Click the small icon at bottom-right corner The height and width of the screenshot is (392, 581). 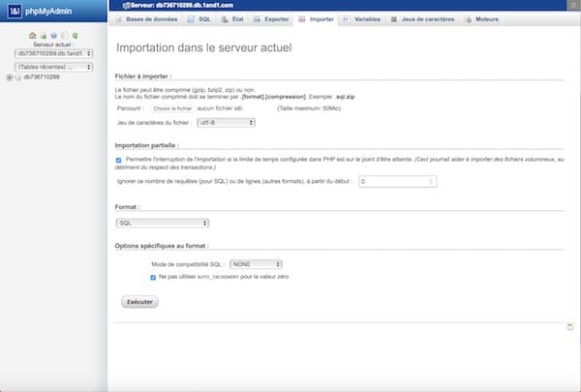tap(569, 327)
